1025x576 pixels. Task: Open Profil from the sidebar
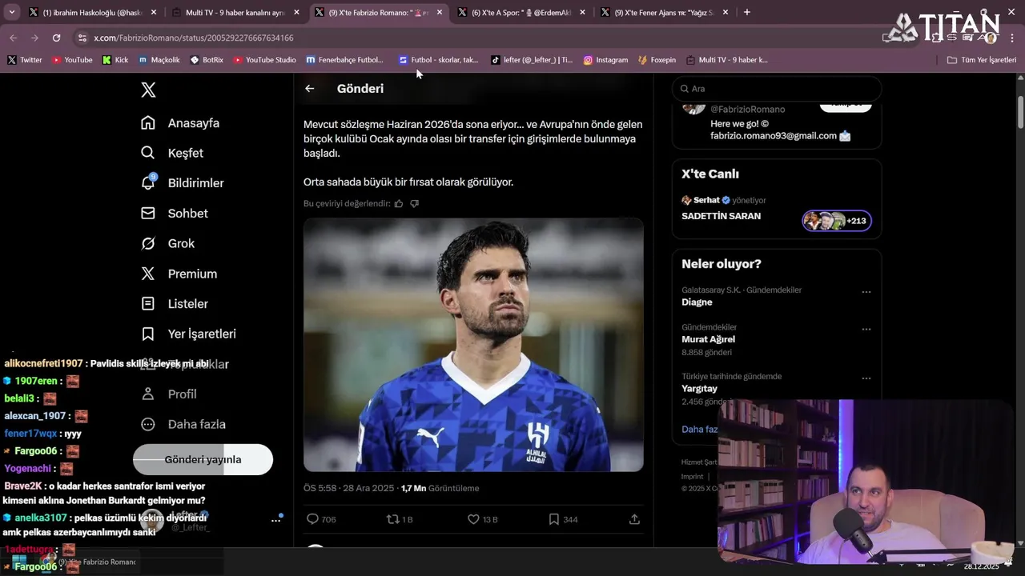169,394
